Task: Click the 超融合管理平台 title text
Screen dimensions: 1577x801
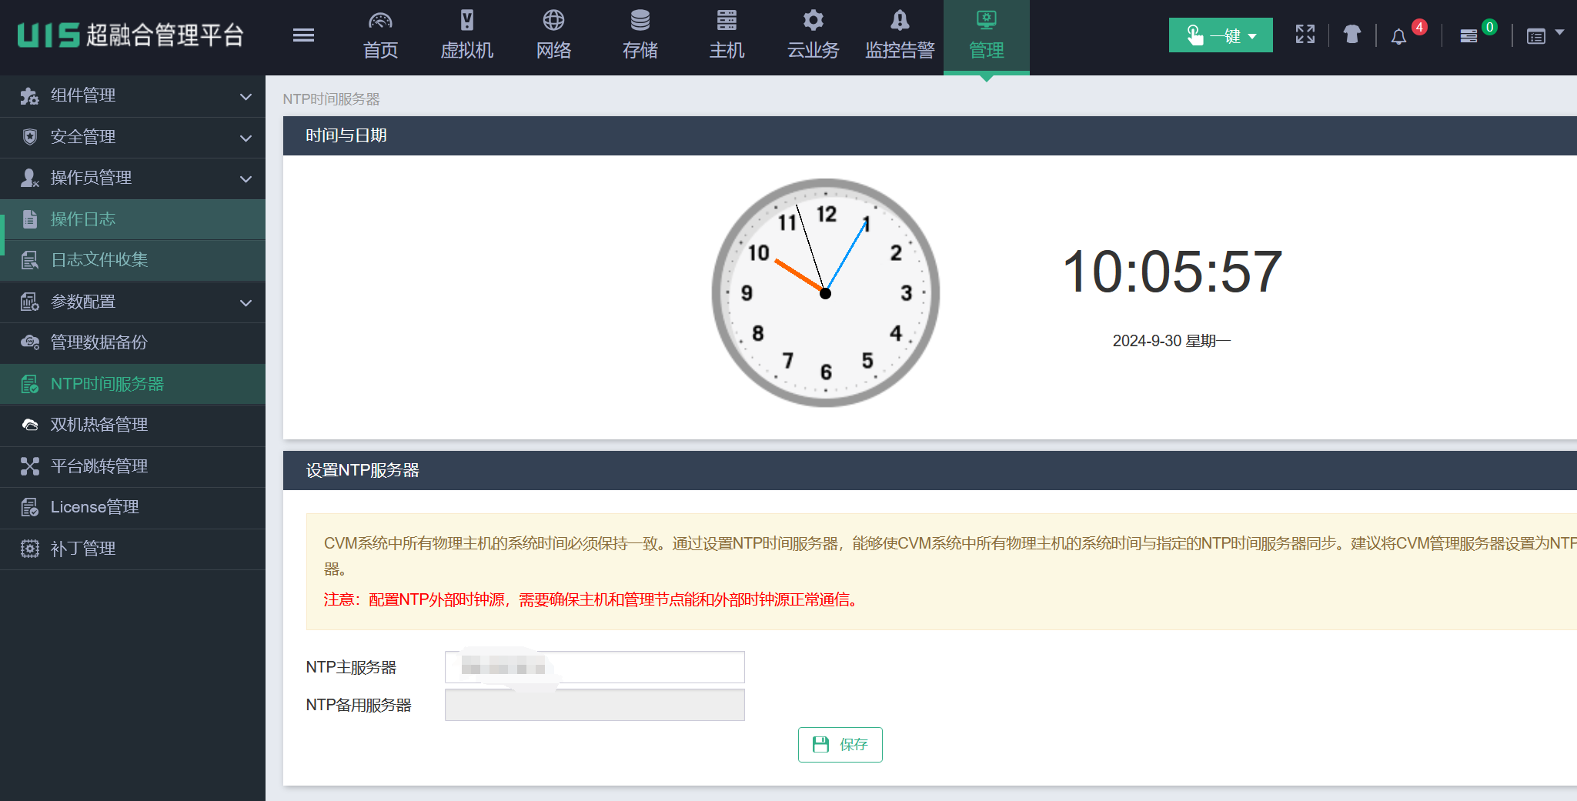Action: pos(165,35)
